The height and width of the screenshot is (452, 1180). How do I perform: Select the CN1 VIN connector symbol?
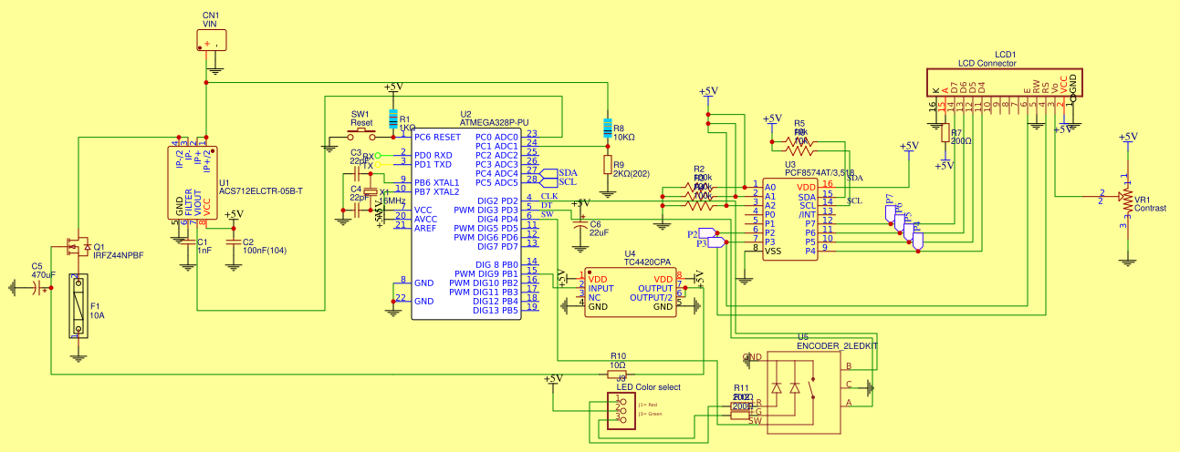(212, 41)
